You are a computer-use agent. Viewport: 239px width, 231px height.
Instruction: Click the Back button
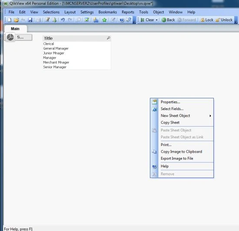(168, 20)
